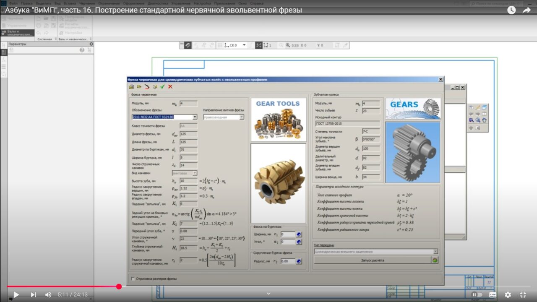
Task: Open the Справка menu
Action: (x=257, y=3)
